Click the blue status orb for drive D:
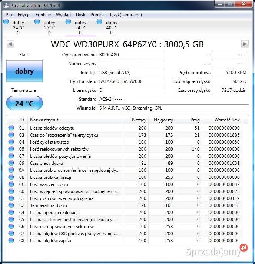The width and height of the screenshot is (255, 264). point(37,22)
